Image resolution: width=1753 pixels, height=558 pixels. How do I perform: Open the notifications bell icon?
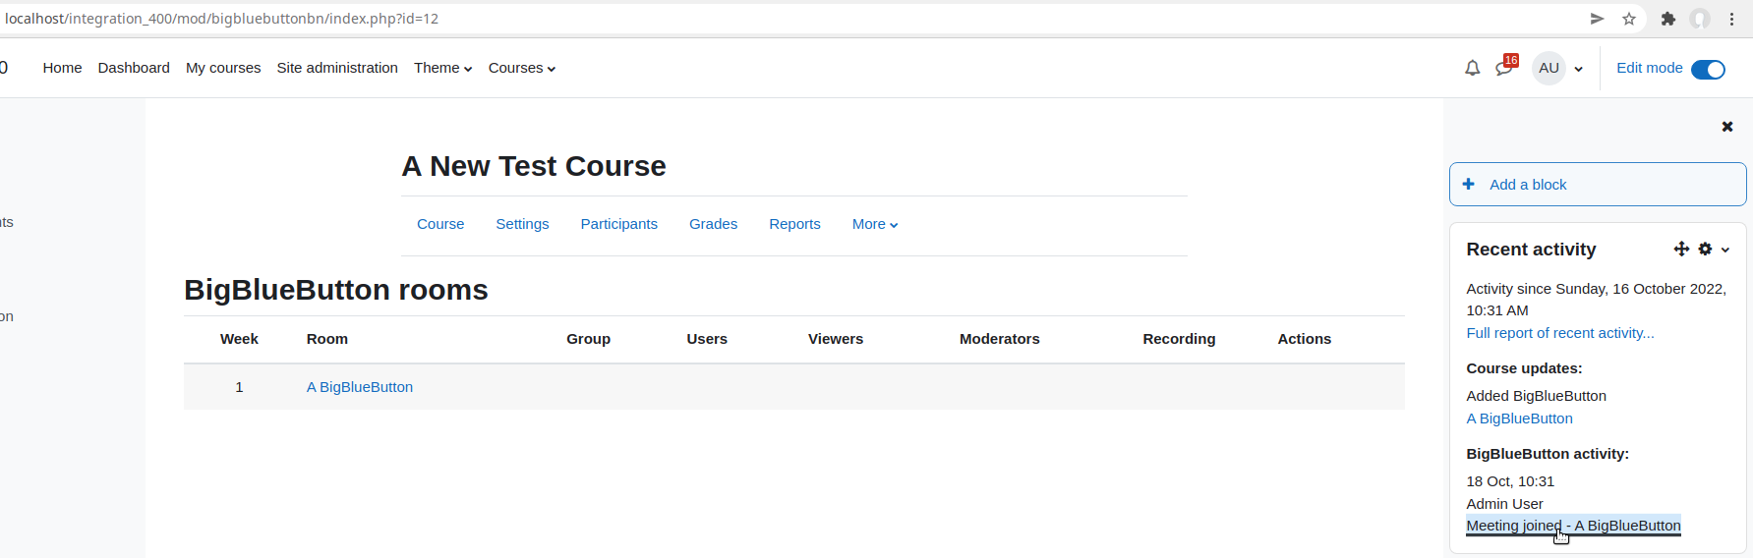[x=1472, y=68]
